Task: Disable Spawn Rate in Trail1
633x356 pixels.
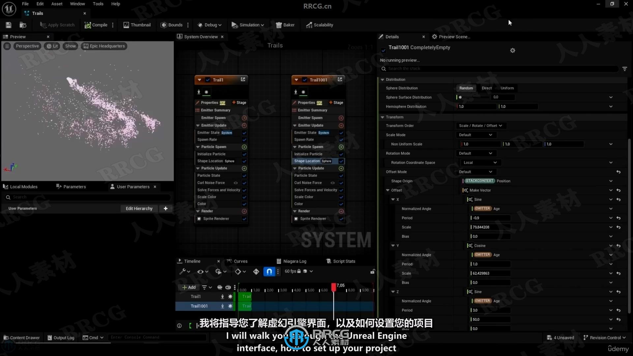Action: click(244, 140)
